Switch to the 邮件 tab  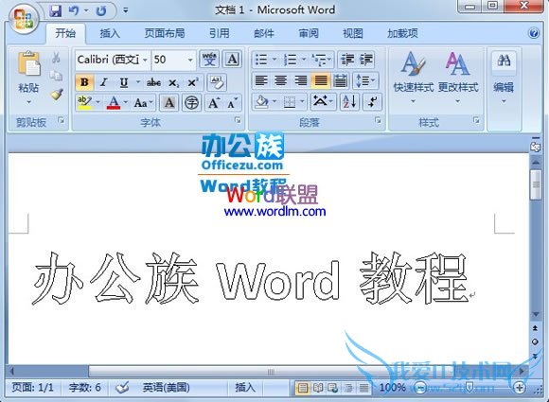point(264,34)
